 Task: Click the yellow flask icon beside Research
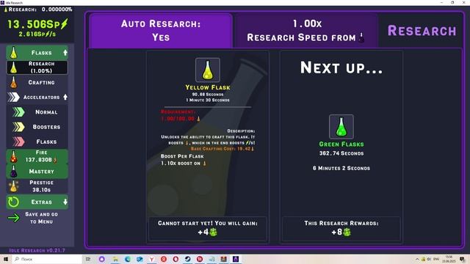tap(13, 67)
